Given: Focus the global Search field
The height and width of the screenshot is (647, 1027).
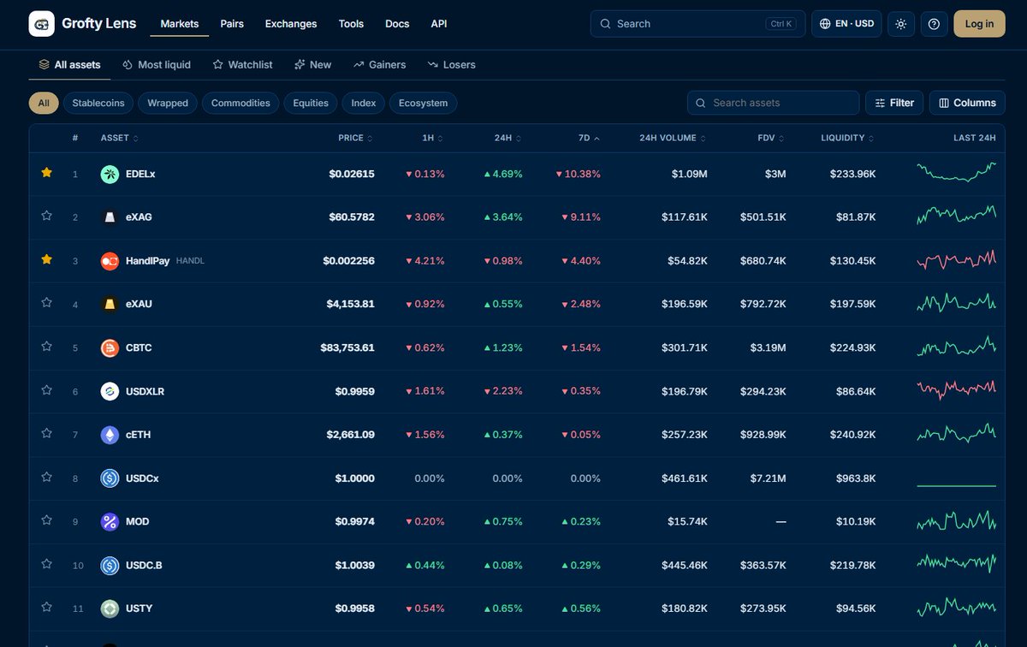Looking at the screenshot, I should click(x=698, y=24).
